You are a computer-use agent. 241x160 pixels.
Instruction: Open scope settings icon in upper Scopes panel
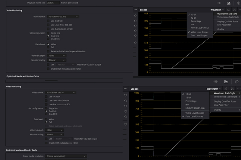pos(228,10)
